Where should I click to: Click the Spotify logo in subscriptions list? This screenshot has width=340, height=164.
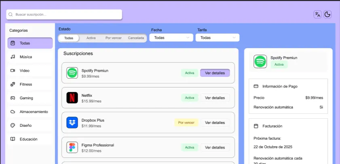coord(72,73)
